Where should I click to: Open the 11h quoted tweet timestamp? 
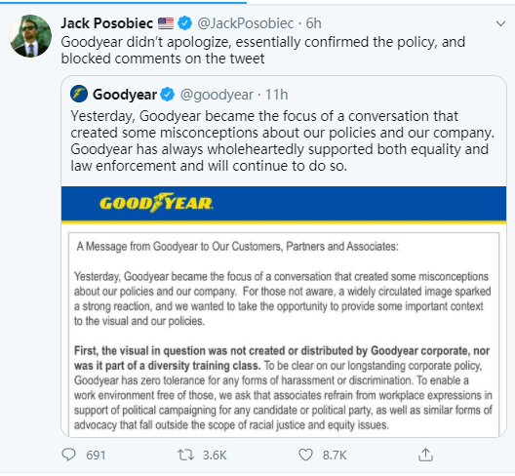coord(277,95)
